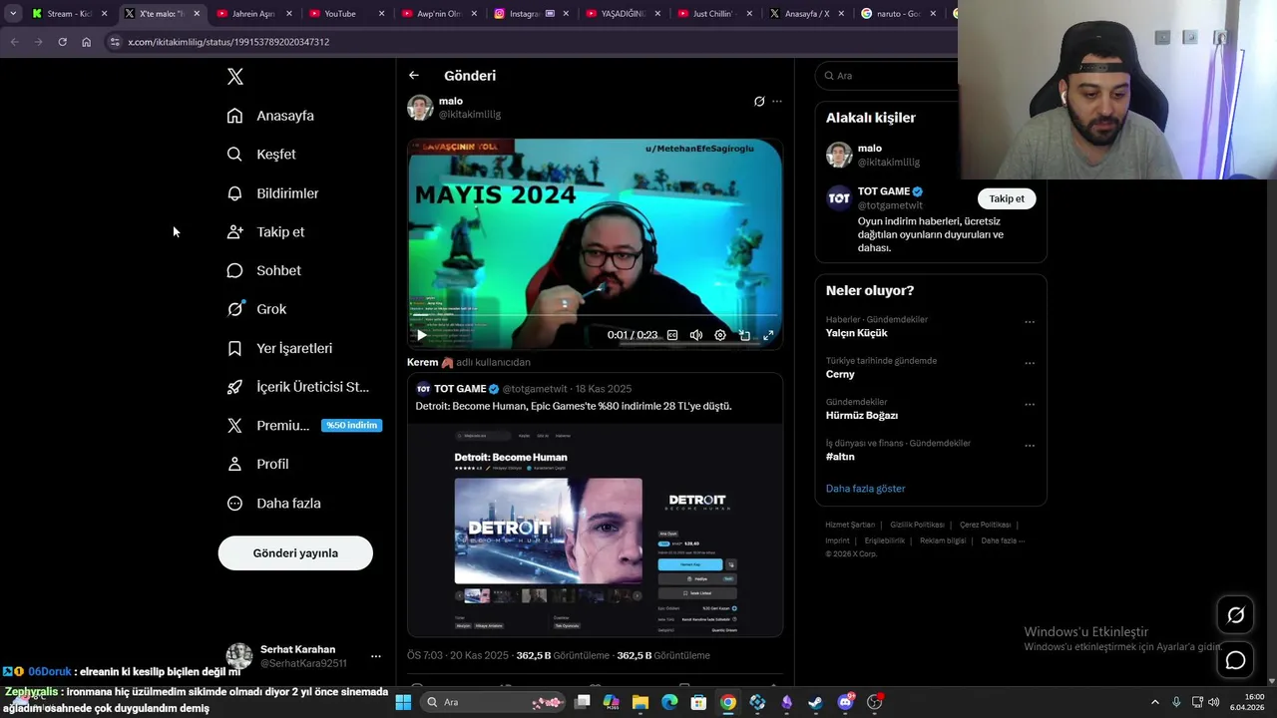
Task: Open Cerny trend
Action: pos(840,374)
